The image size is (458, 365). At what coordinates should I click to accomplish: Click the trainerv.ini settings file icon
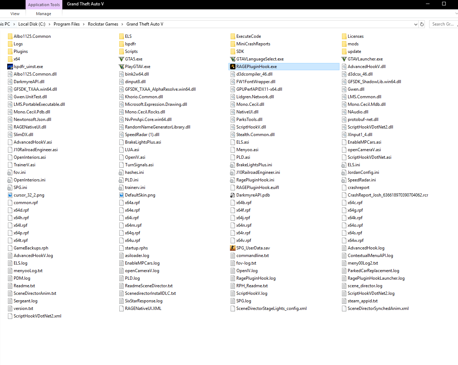click(x=121, y=188)
